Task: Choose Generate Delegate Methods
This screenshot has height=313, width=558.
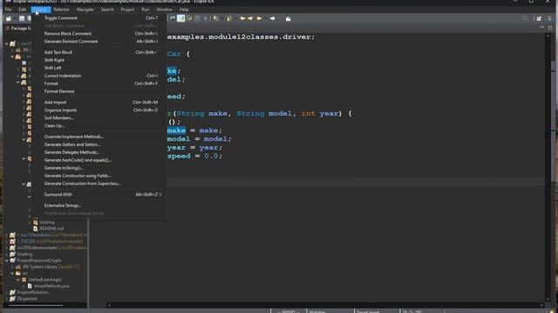Action: coord(99,152)
